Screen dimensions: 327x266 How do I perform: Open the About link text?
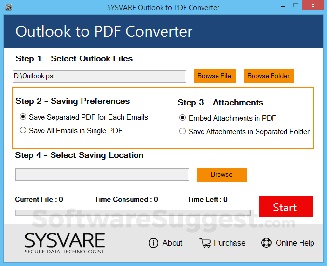coord(172,243)
